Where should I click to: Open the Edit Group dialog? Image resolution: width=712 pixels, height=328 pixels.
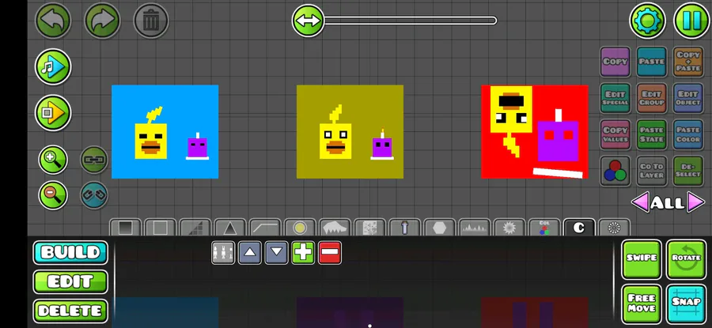[652, 98]
